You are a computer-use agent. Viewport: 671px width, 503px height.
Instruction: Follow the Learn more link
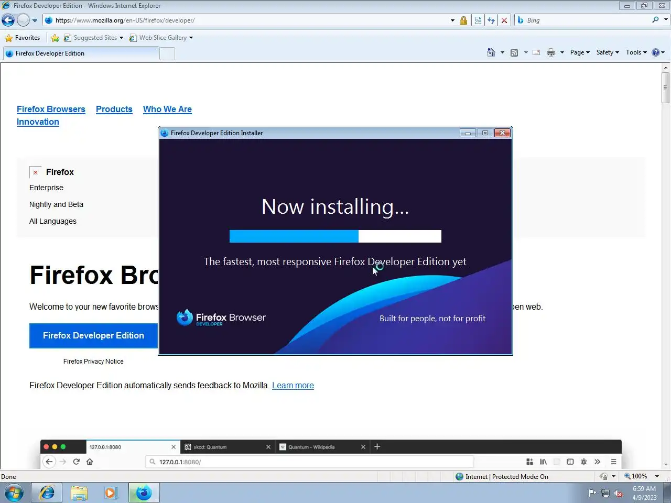pos(293,385)
